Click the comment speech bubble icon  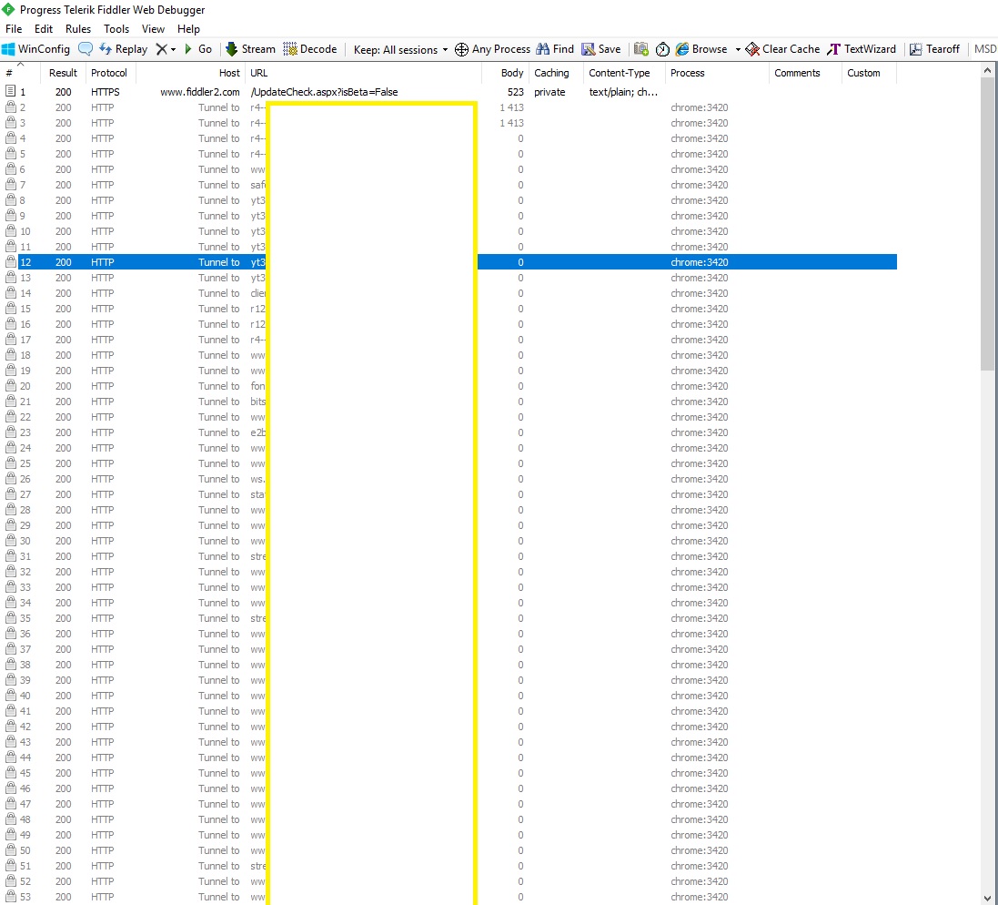coord(85,49)
